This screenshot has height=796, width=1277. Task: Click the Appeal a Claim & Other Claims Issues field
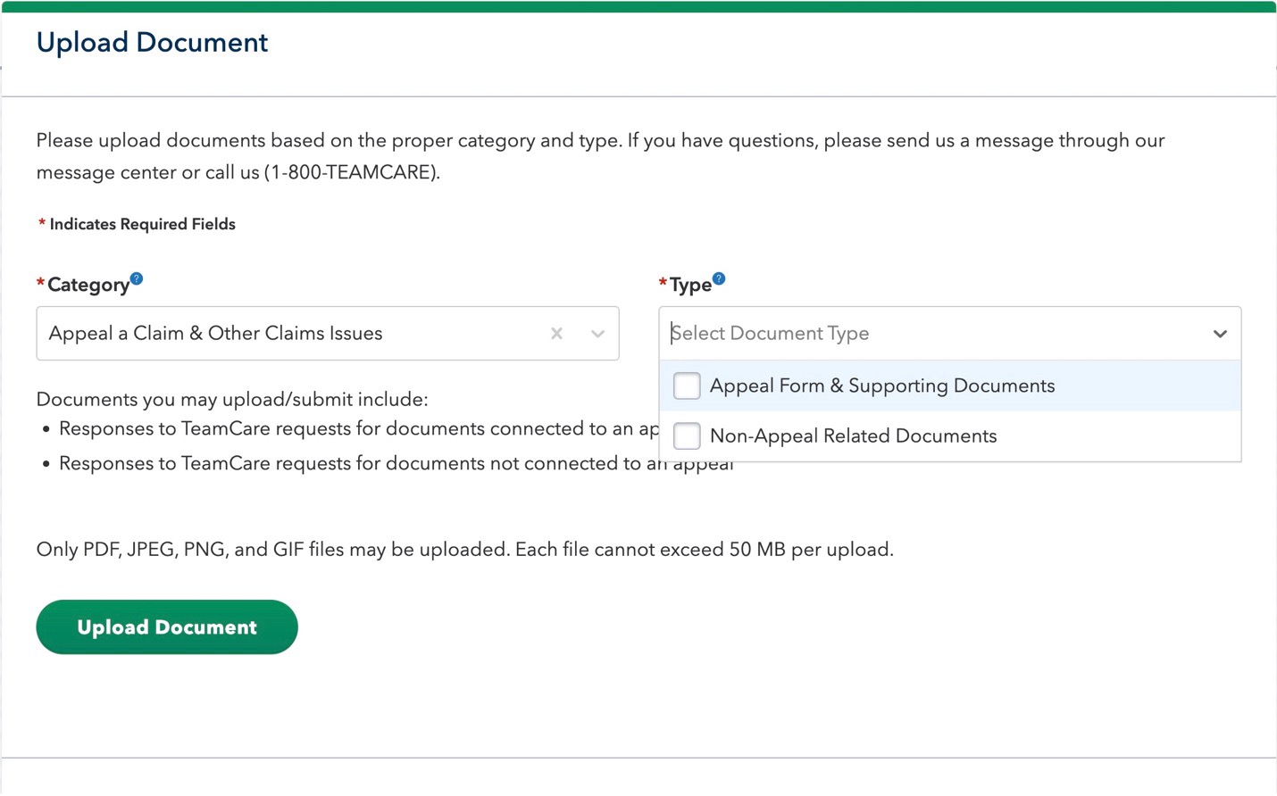pos(268,333)
